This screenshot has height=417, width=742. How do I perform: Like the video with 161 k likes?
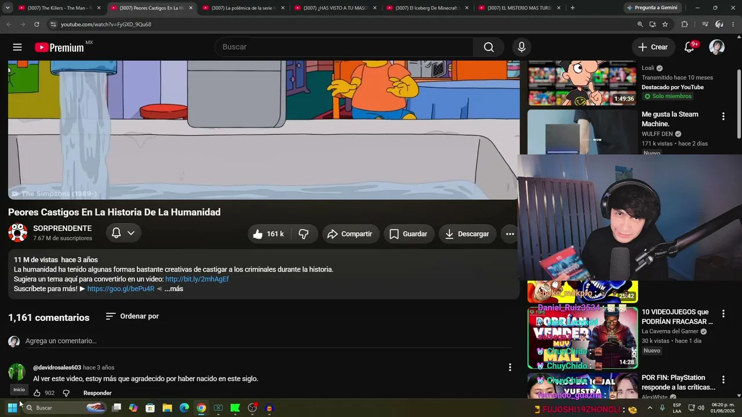[269, 234]
